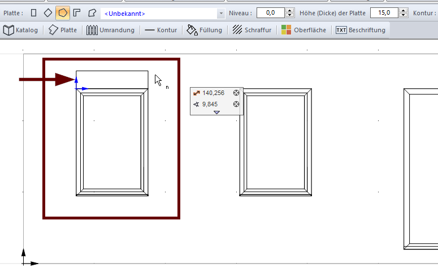Increase the Niveau value with up arrow
This screenshot has height=276, width=438.
point(290,10)
